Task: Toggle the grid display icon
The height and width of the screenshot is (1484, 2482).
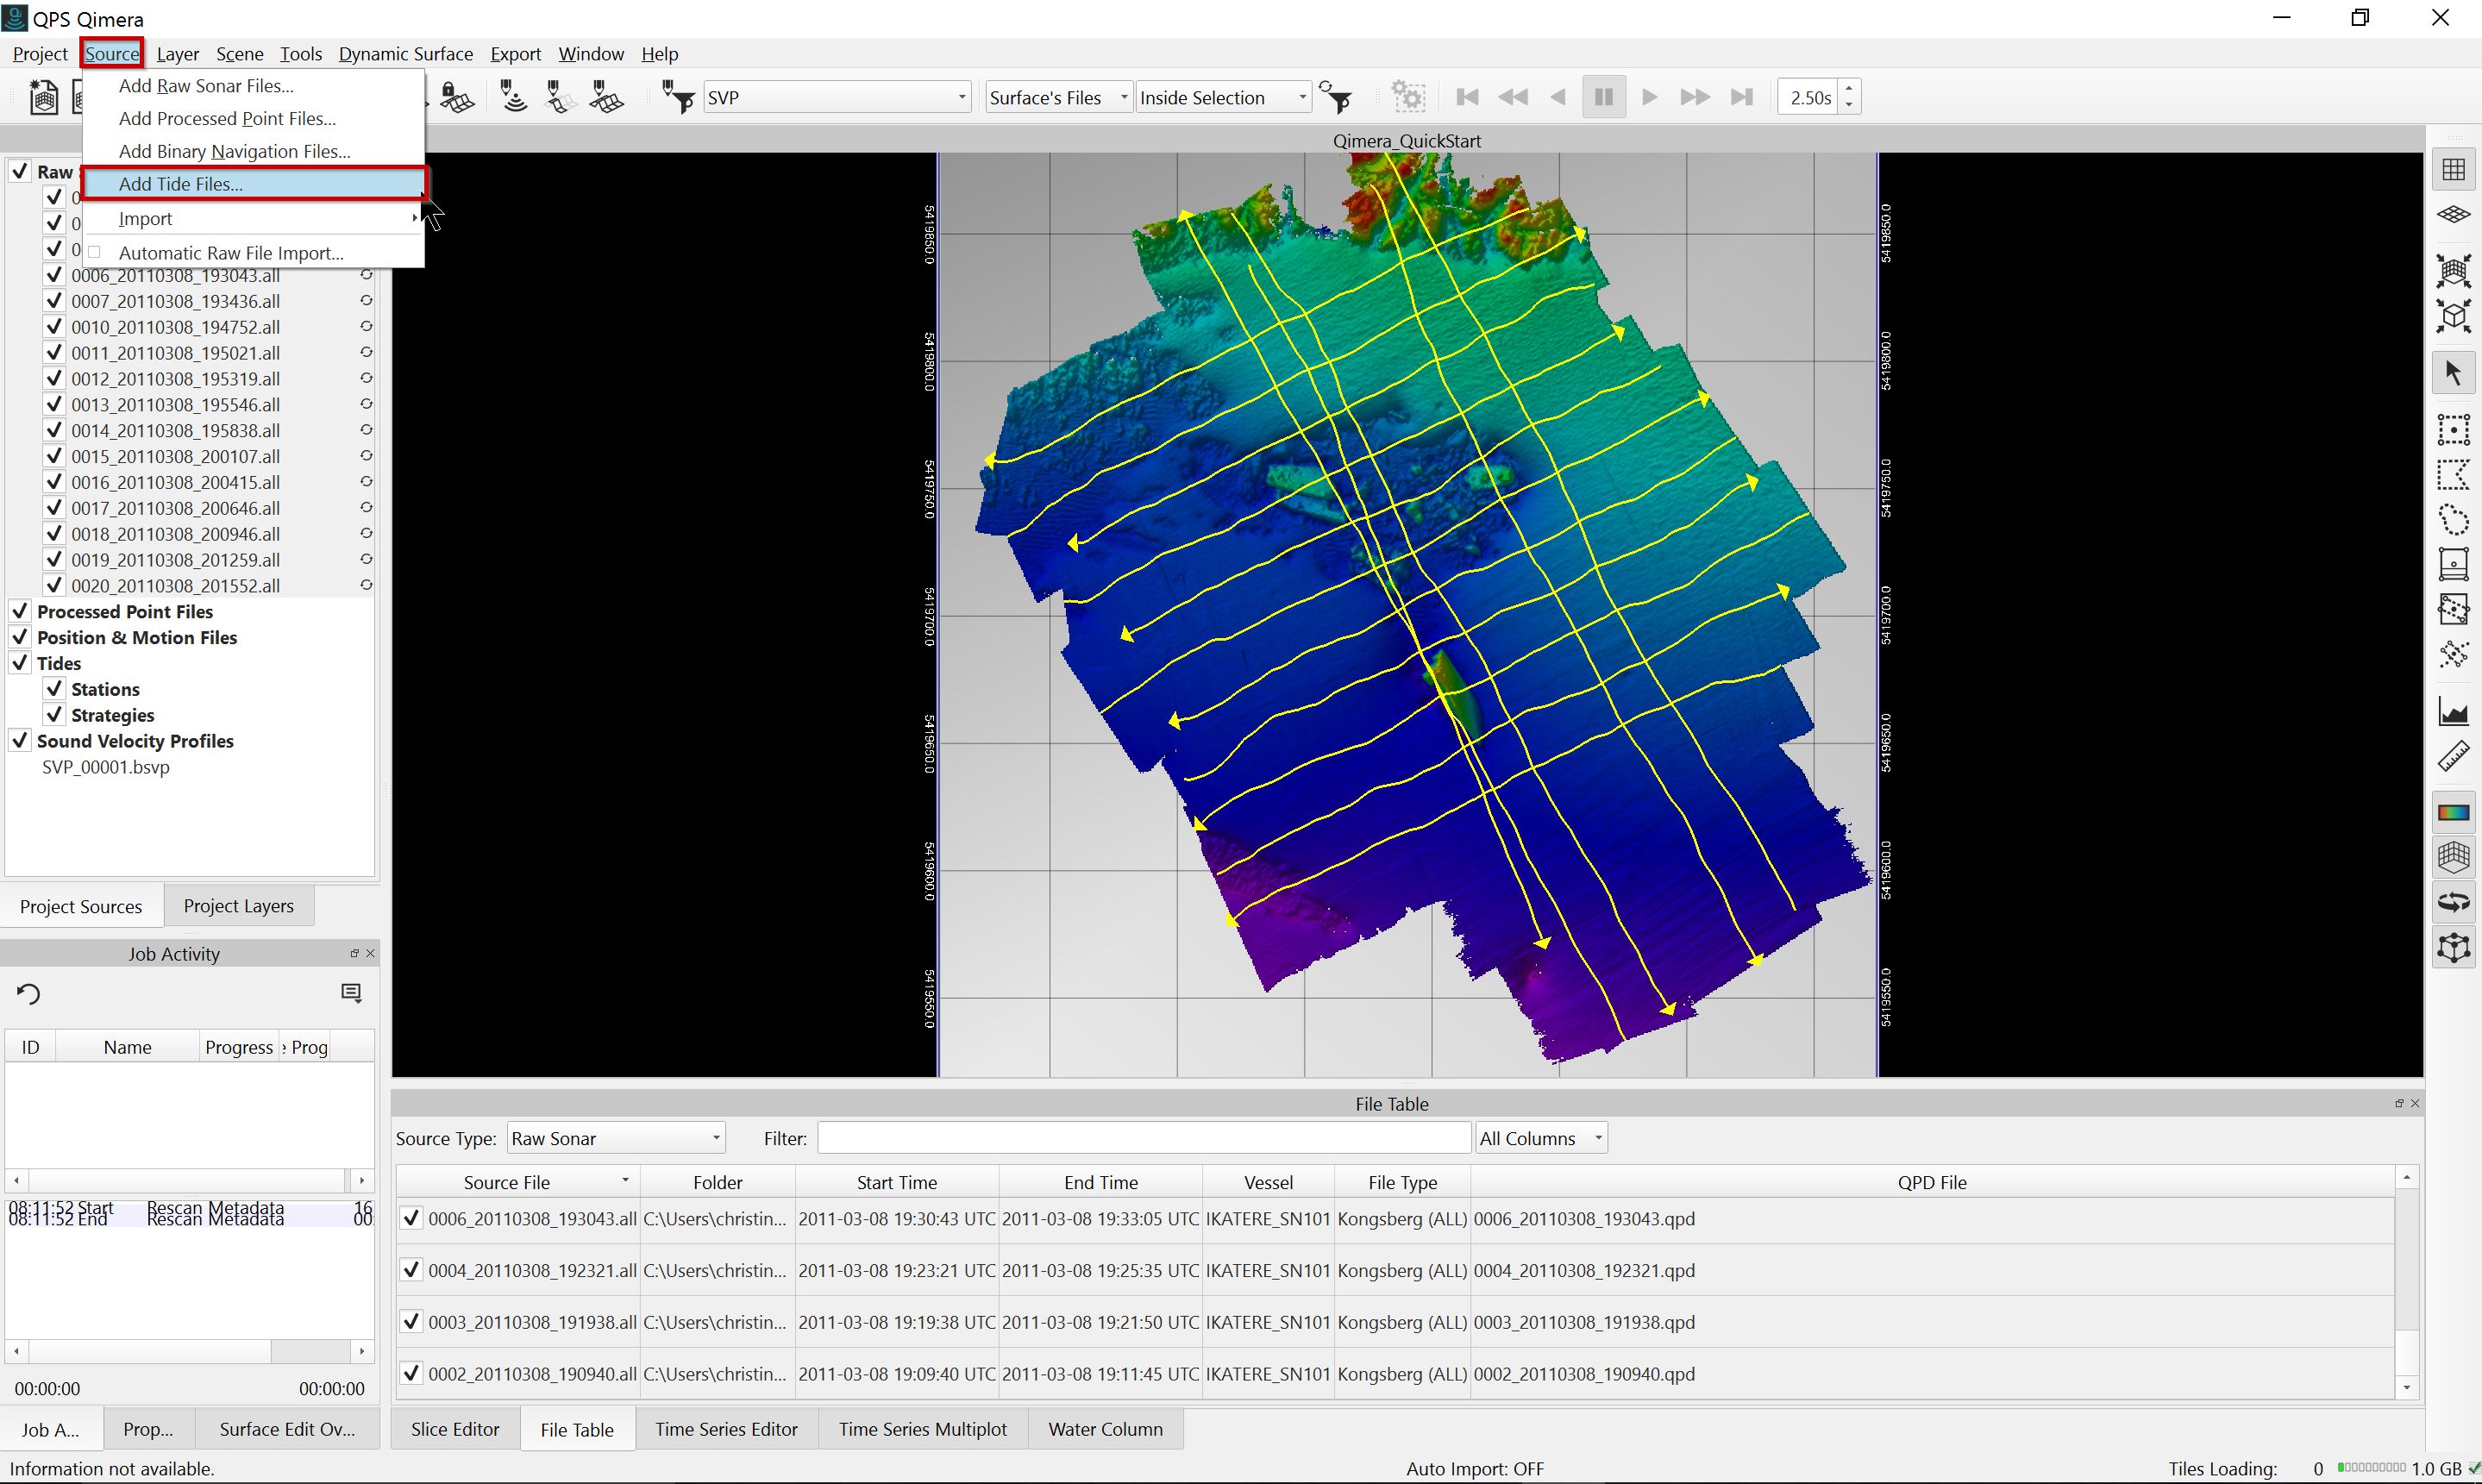Action: pos(2453,170)
